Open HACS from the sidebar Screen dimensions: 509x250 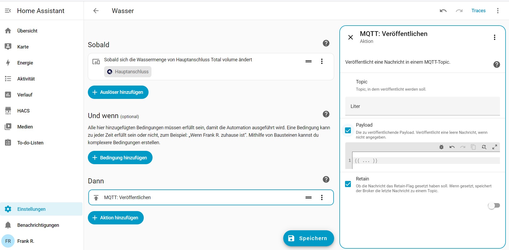coord(23,111)
